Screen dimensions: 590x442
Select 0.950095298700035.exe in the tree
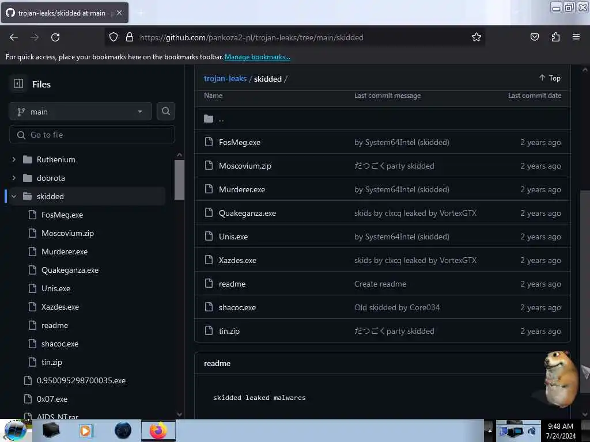click(x=81, y=380)
